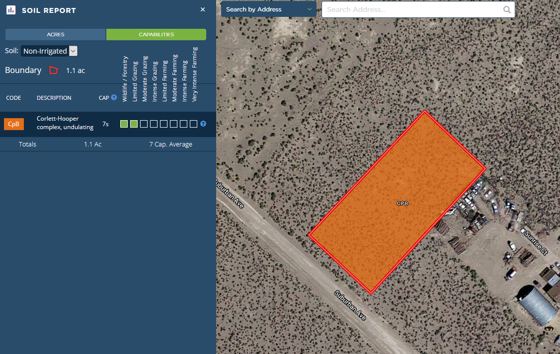
Task: Click the help icon next to CAP
Action: [x=114, y=97]
